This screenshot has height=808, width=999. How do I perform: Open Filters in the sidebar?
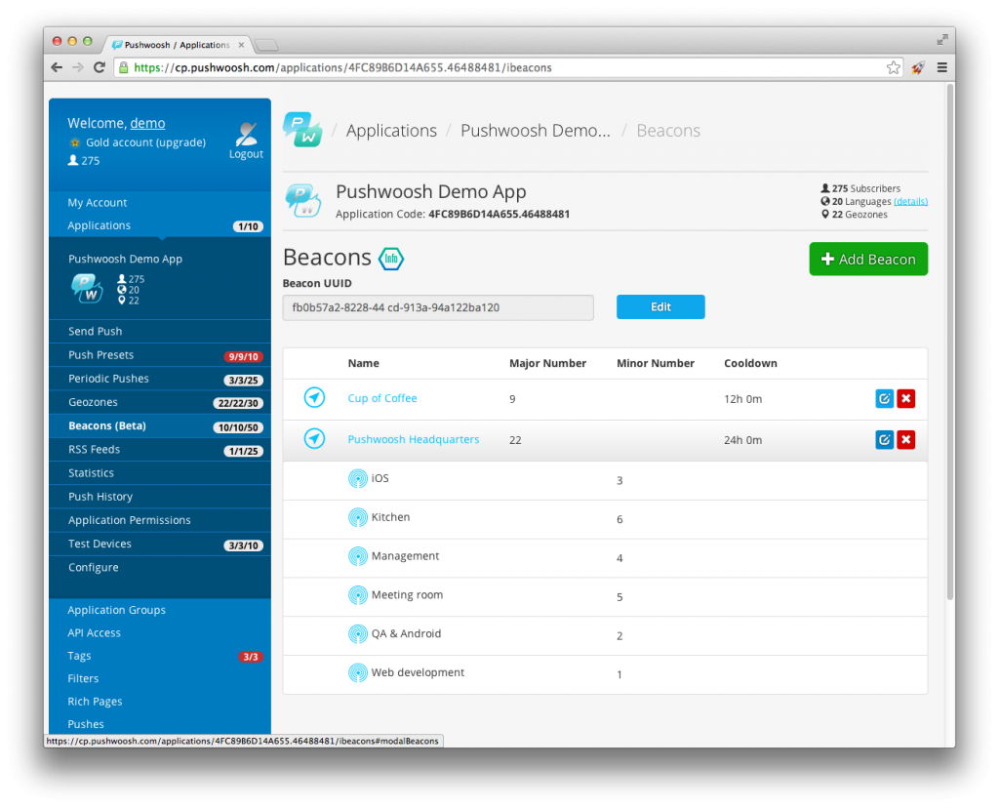point(84,678)
